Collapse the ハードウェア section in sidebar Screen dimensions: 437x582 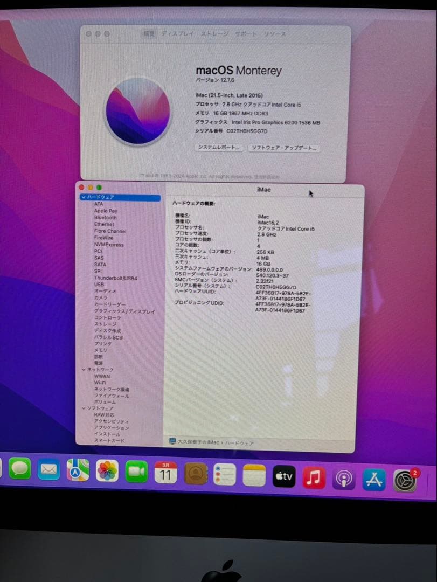click(x=84, y=197)
